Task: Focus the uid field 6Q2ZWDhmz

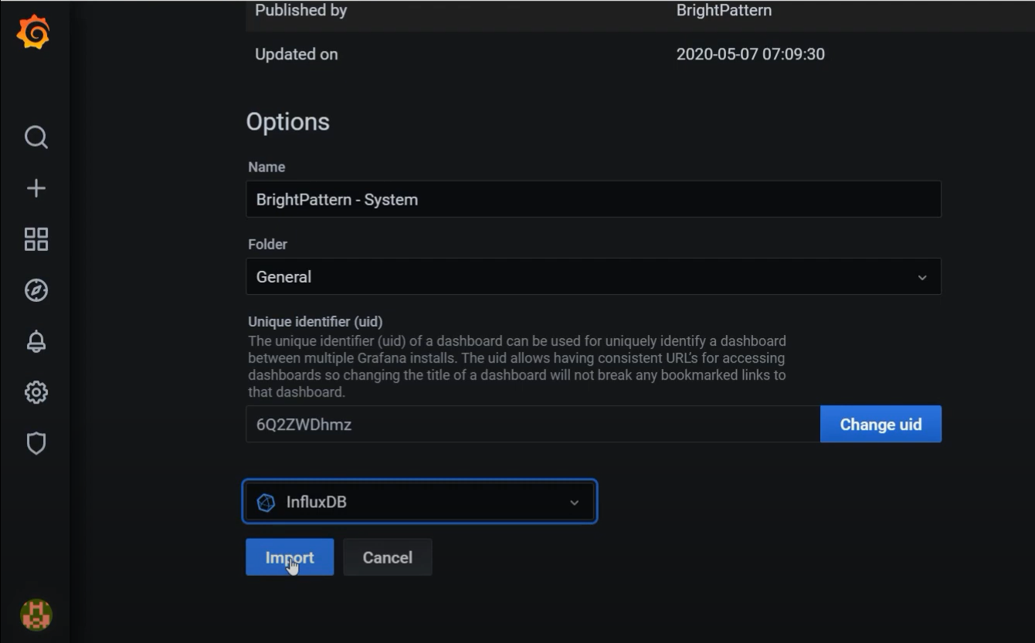Action: [533, 425]
